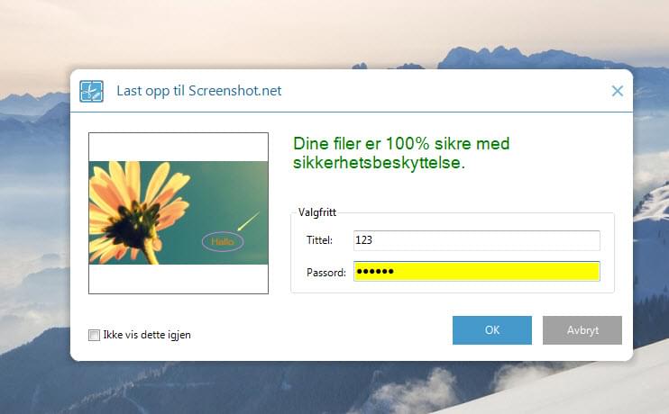Click the 'Valgfritt' group box heading
669x414 pixels.
coord(316,212)
